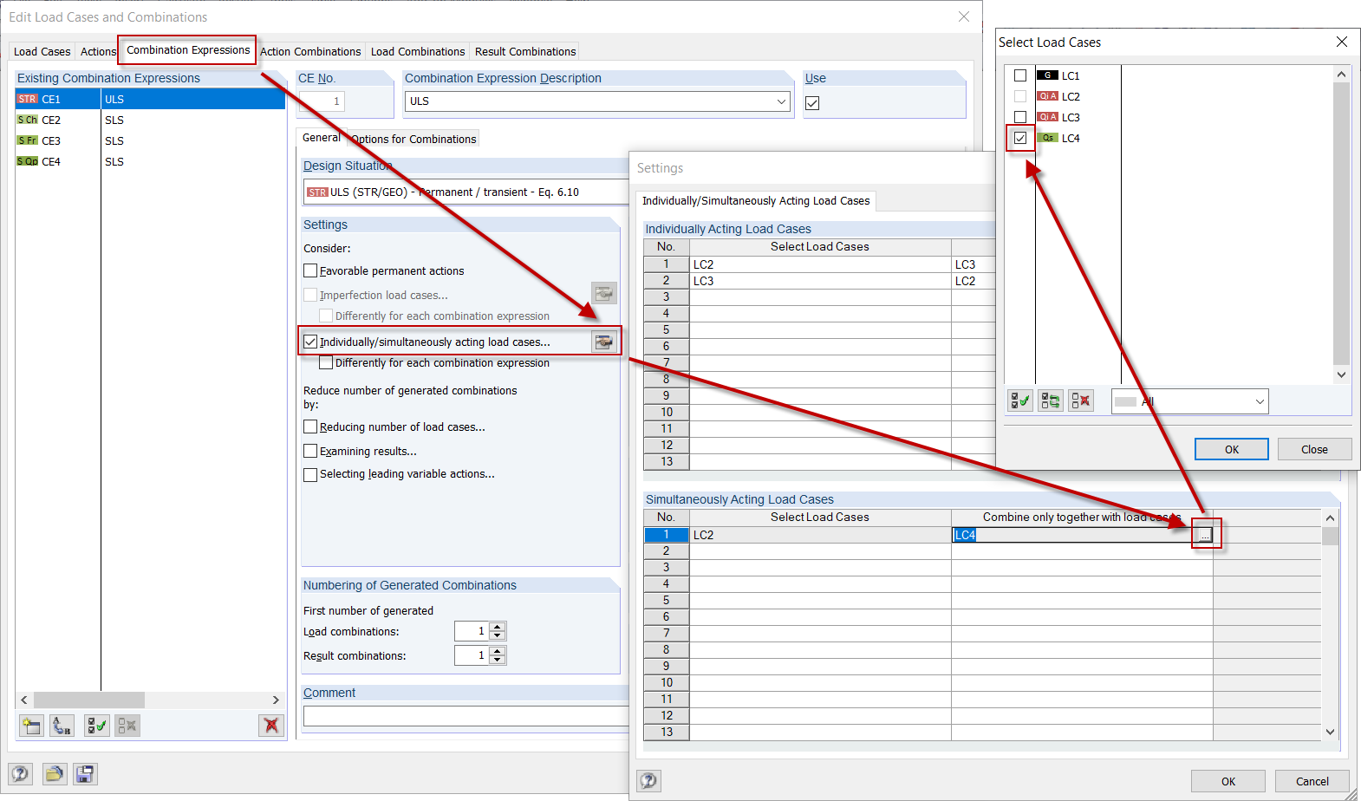Open the Load Combinations tab
This screenshot has height=801, width=1361.
tap(418, 52)
